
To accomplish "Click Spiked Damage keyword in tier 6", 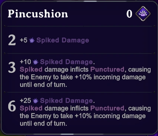I will click(66, 101).
